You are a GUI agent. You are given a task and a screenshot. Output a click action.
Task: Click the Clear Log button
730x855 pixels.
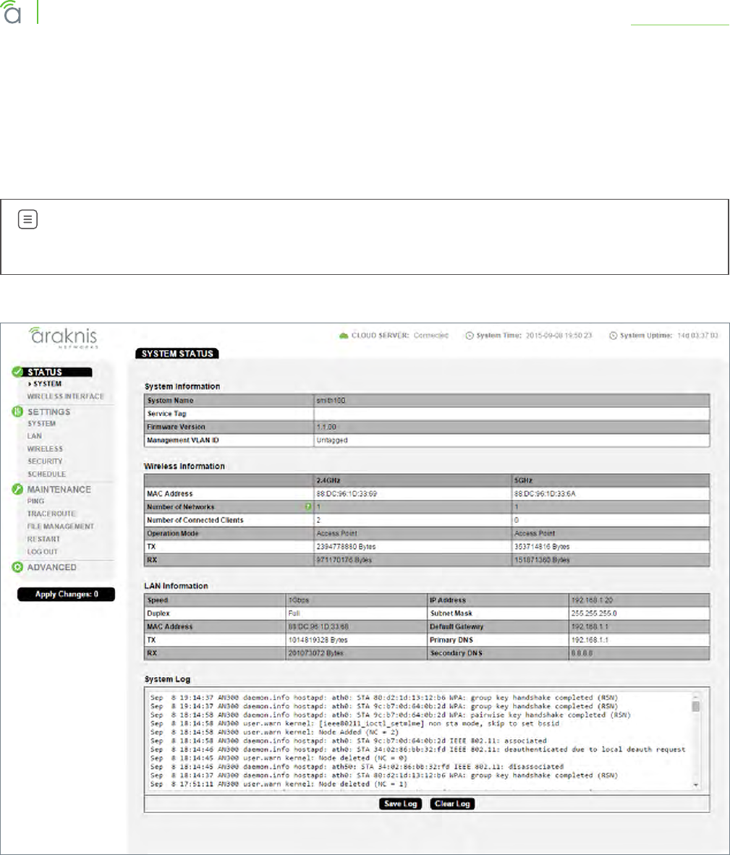pyautogui.click(x=452, y=804)
